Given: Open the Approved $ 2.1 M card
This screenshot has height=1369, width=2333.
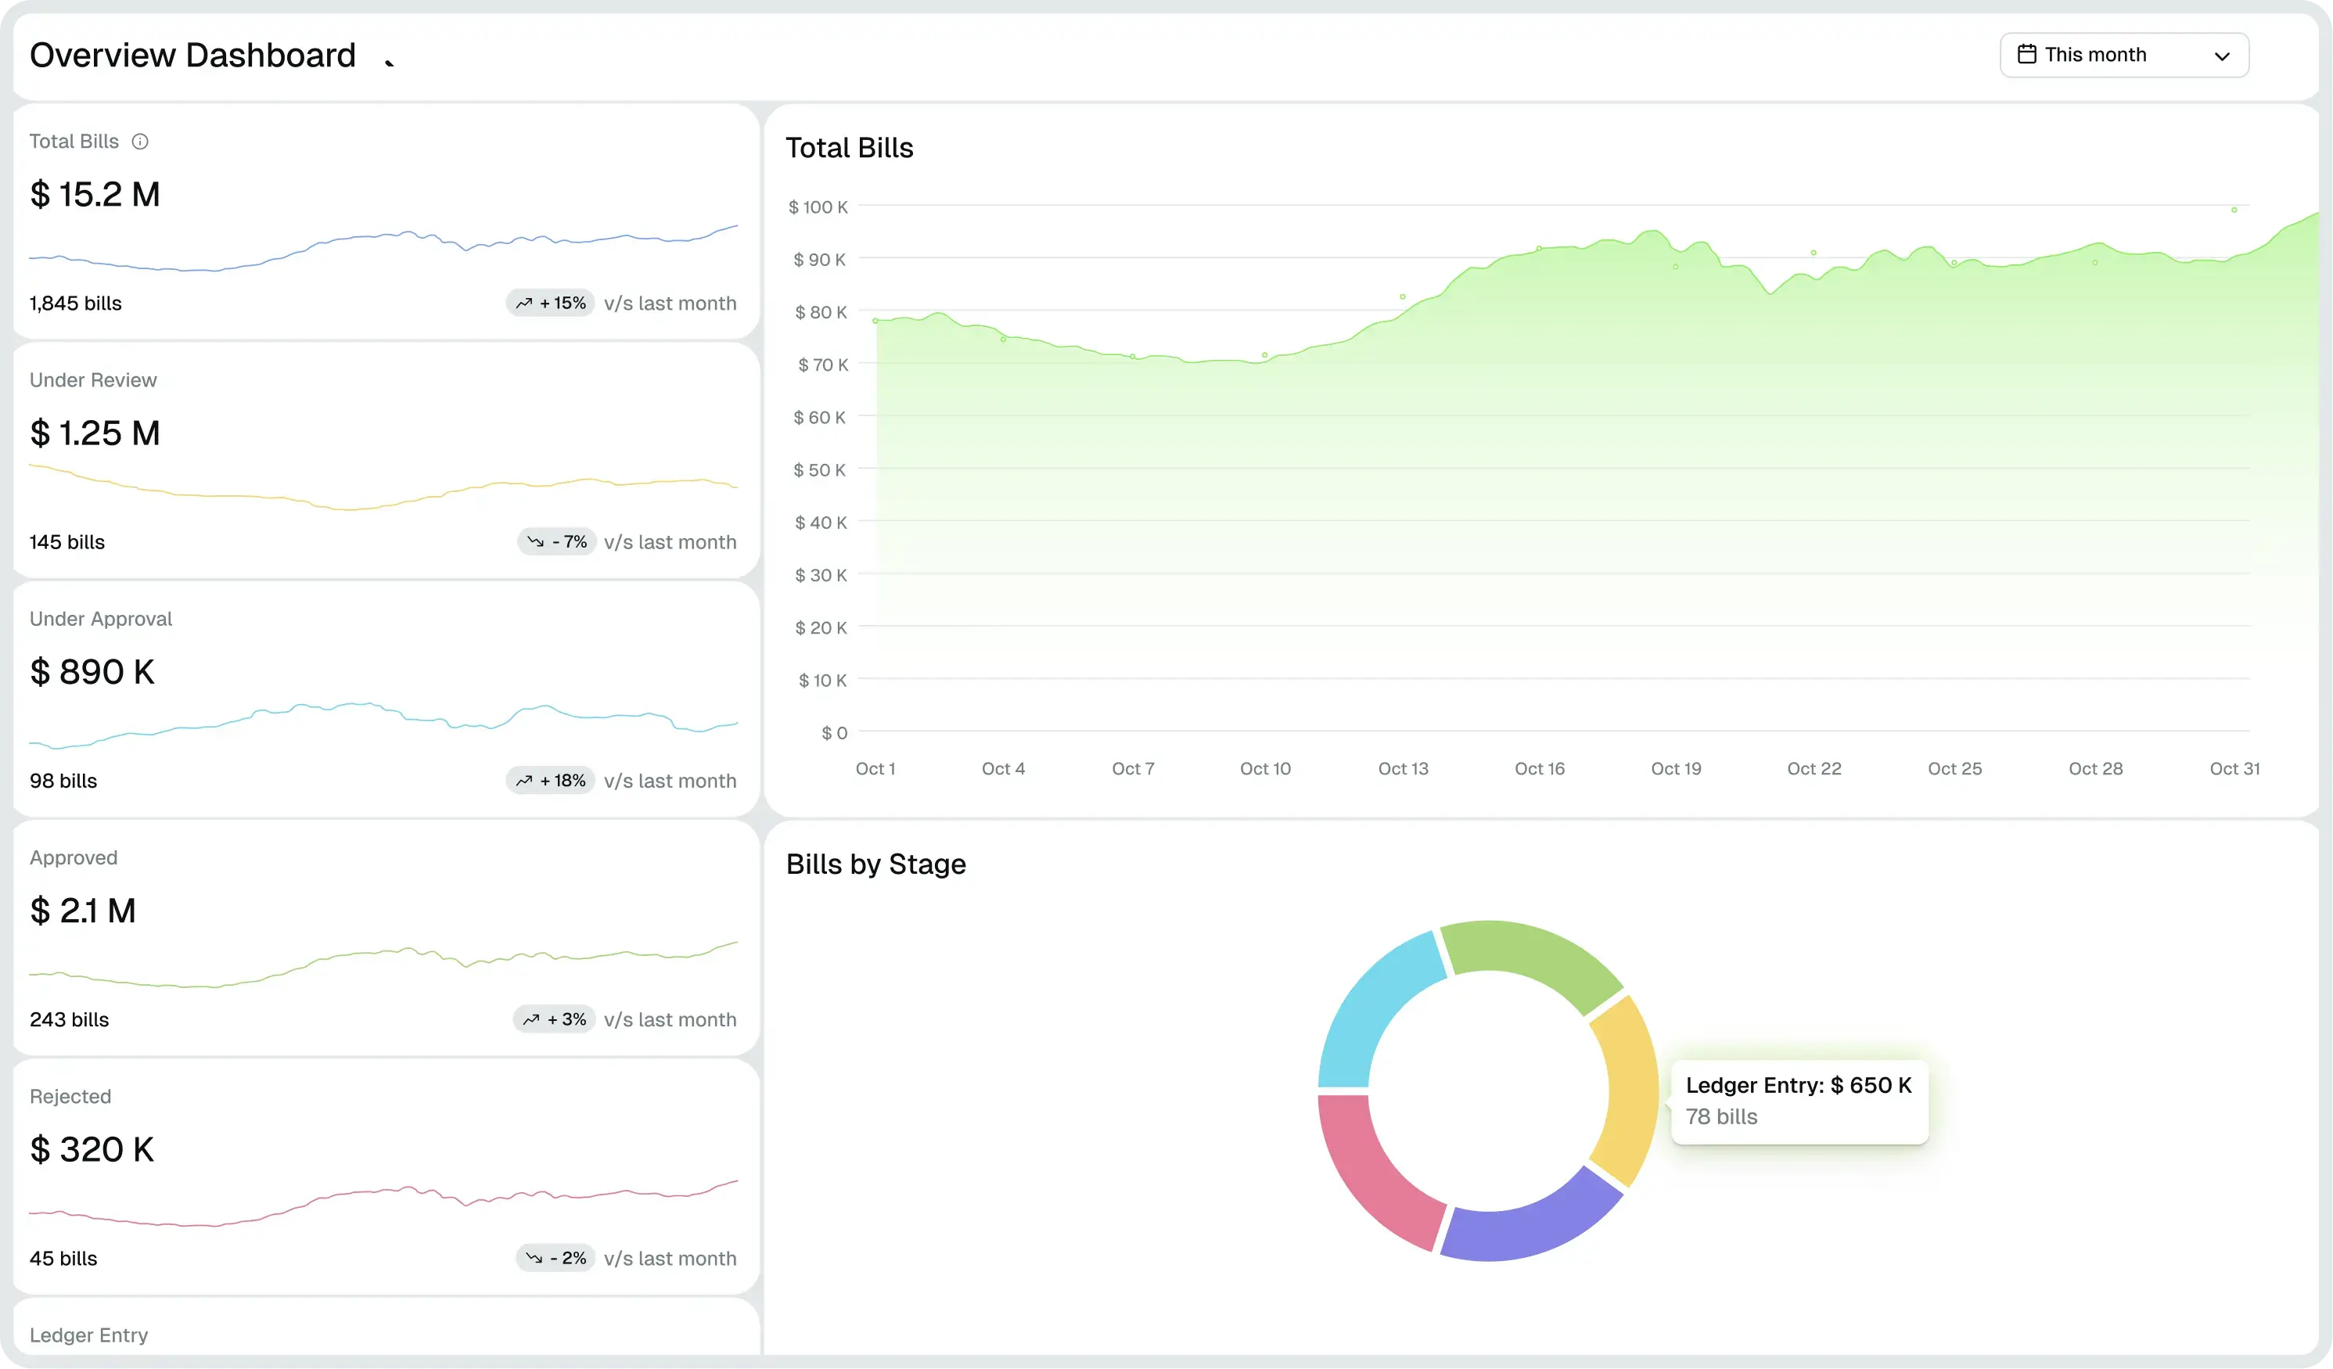Looking at the screenshot, I should [x=386, y=938].
